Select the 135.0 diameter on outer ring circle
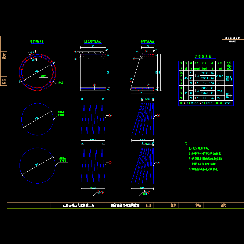Viewport: 244px width, 244px height. click(36, 165)
